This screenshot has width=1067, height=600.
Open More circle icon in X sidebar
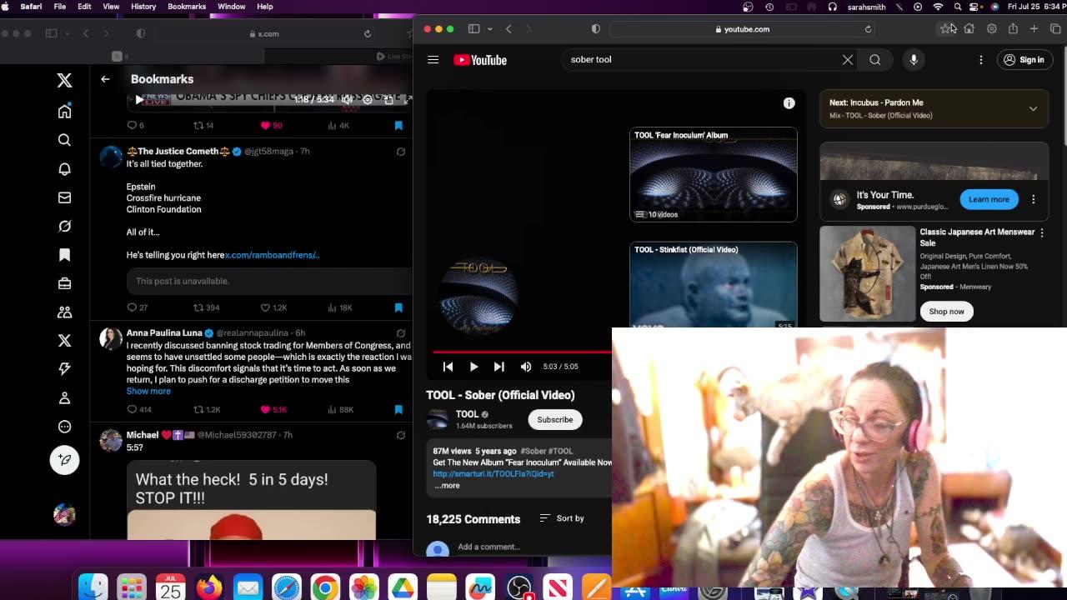[x=64, y=427]
